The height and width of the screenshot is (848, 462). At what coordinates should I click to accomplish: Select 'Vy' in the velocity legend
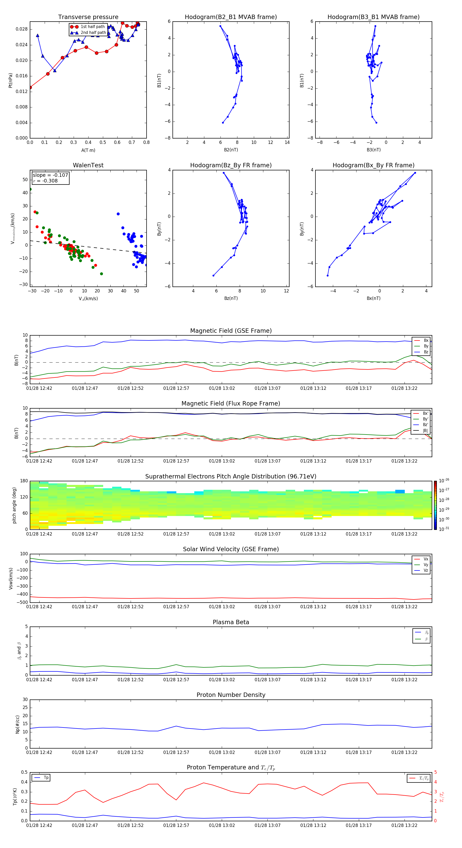click(421, 565)
